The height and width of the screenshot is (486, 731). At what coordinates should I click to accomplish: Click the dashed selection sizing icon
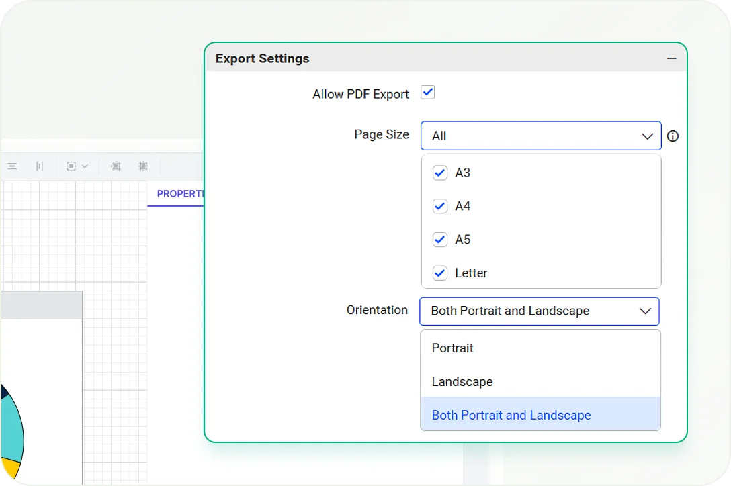[71, 166]
